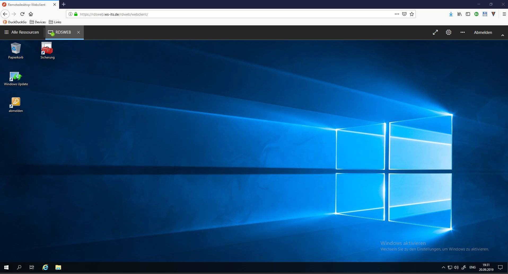Open the remote taskbar search
Viewport: 508px width, 274px height.
point(19,267)
